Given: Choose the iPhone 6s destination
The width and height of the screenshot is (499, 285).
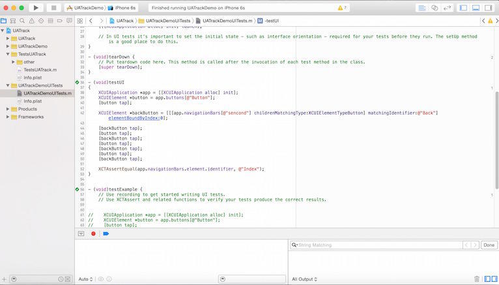Looking at the screenshot, I should pos(122,8).
